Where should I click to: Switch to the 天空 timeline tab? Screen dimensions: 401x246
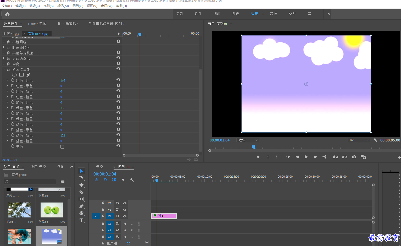point(99,167)
